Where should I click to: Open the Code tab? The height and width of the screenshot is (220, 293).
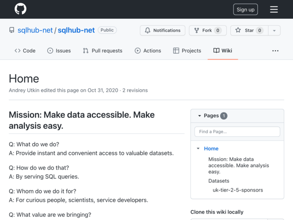tap(25, 51)
